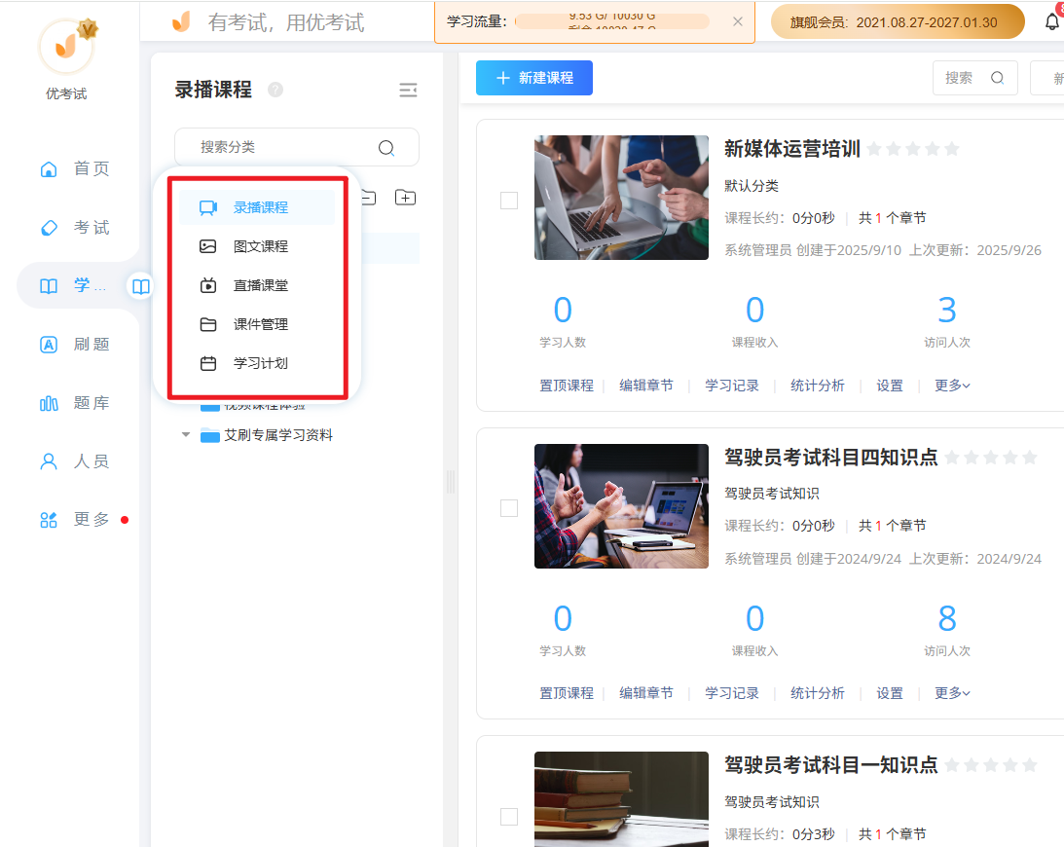This screenshot has width=1064, height=847.
Task: Tick the checkbox for 新媒体运营培训 course
Action: click(509, 200)
